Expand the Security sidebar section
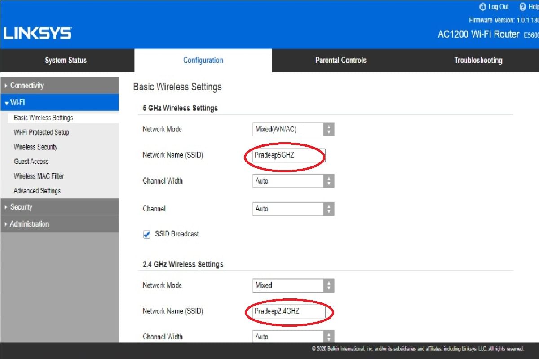The width and height of the screenshot is (539, 359). (21, 207)
